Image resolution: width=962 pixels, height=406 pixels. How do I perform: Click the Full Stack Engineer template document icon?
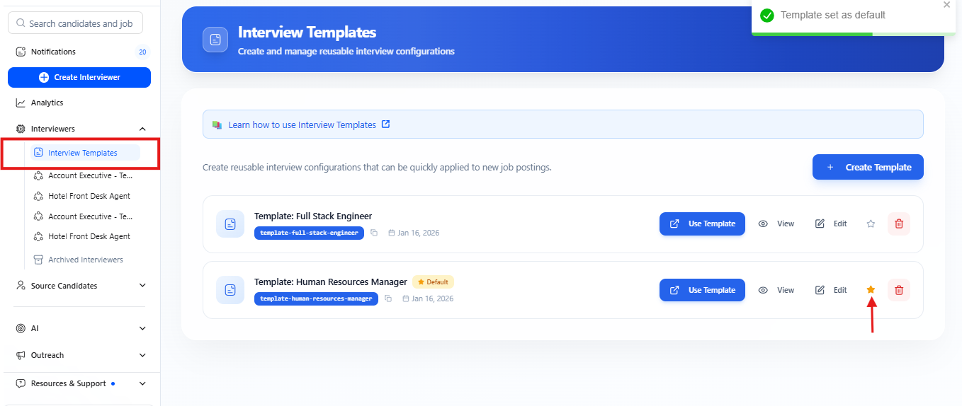pos(230,224)
